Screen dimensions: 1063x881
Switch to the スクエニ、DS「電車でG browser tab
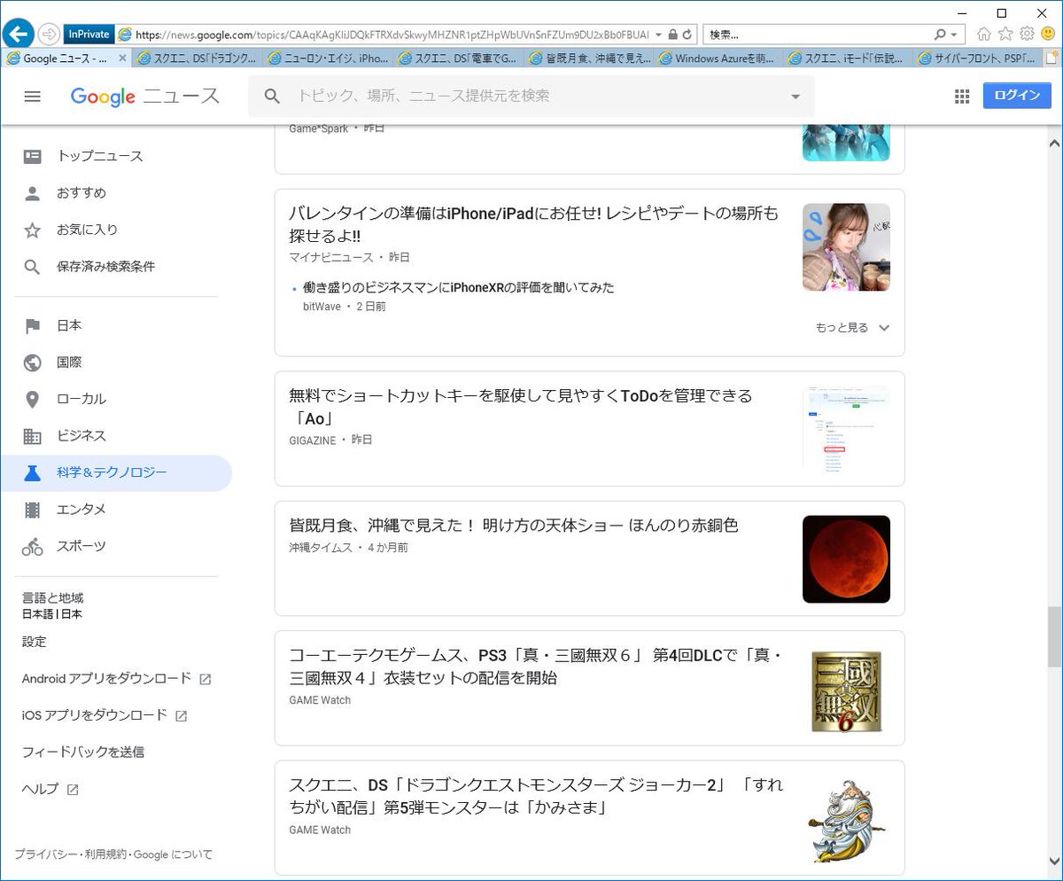click(459, 59)
